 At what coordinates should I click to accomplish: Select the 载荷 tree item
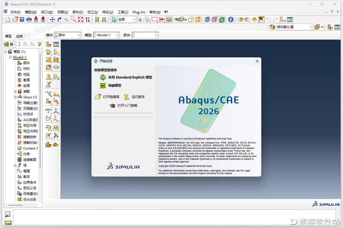pyautogui.click(x=23, y=177)
